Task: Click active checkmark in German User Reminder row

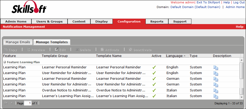Action: 154,84
